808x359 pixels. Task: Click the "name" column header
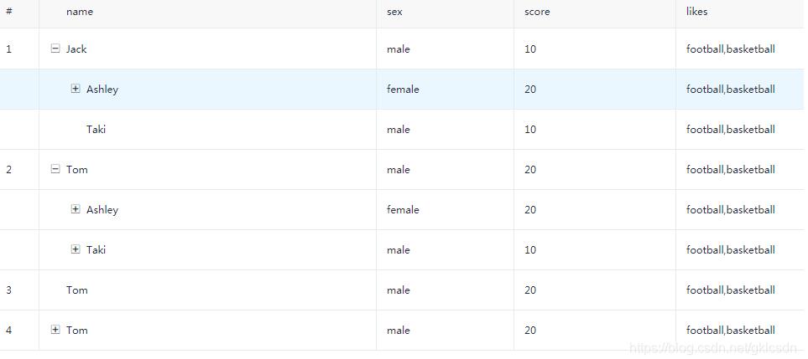[80, 12]
